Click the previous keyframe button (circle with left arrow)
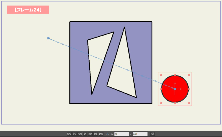This screenshot has width=222, height=137. click(x=69, y=134)
